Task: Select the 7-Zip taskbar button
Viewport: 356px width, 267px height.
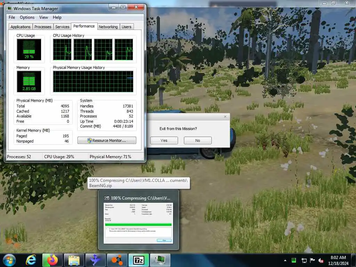Action: click(x=139, y=260)
